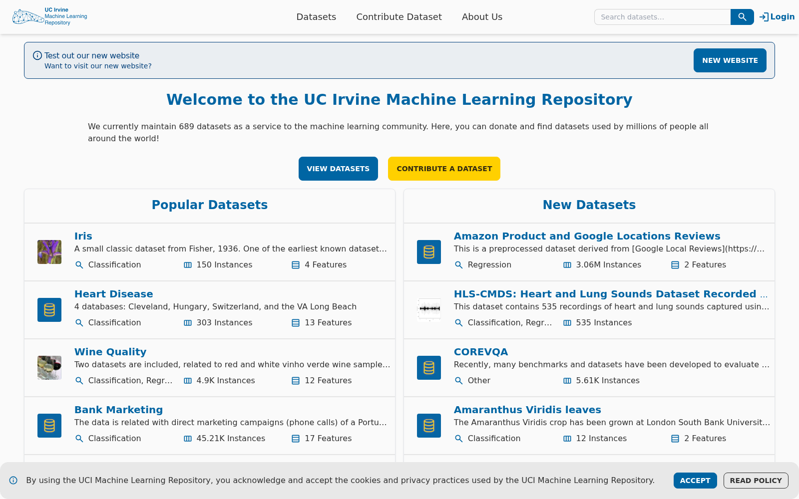Click the instances icon beside 303 Instances
799x499 pixels.
click(x=188, y=323)
